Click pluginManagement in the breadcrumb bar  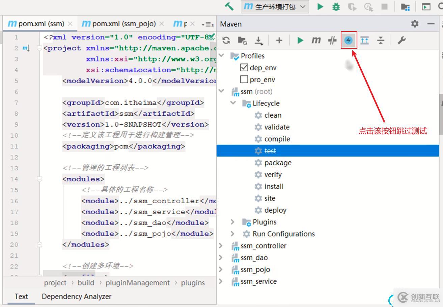[x=138, y=283]
